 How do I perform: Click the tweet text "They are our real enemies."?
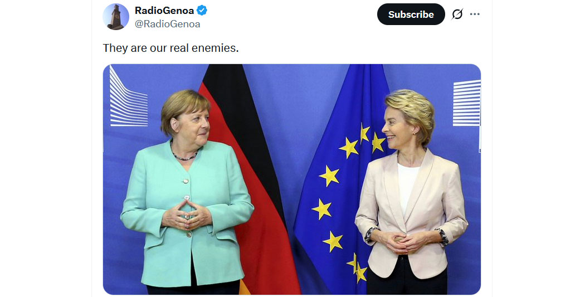click(170, 48)
